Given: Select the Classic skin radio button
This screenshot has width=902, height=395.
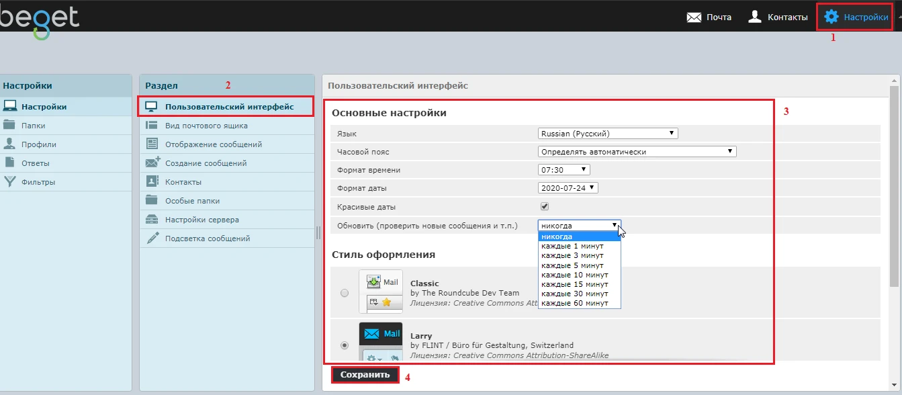Looking at the screenshot, I should pos(345,293).
